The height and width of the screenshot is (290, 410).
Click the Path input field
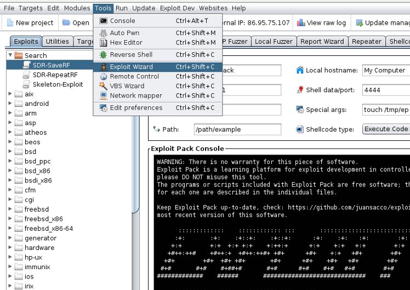[x=237, y=129]
